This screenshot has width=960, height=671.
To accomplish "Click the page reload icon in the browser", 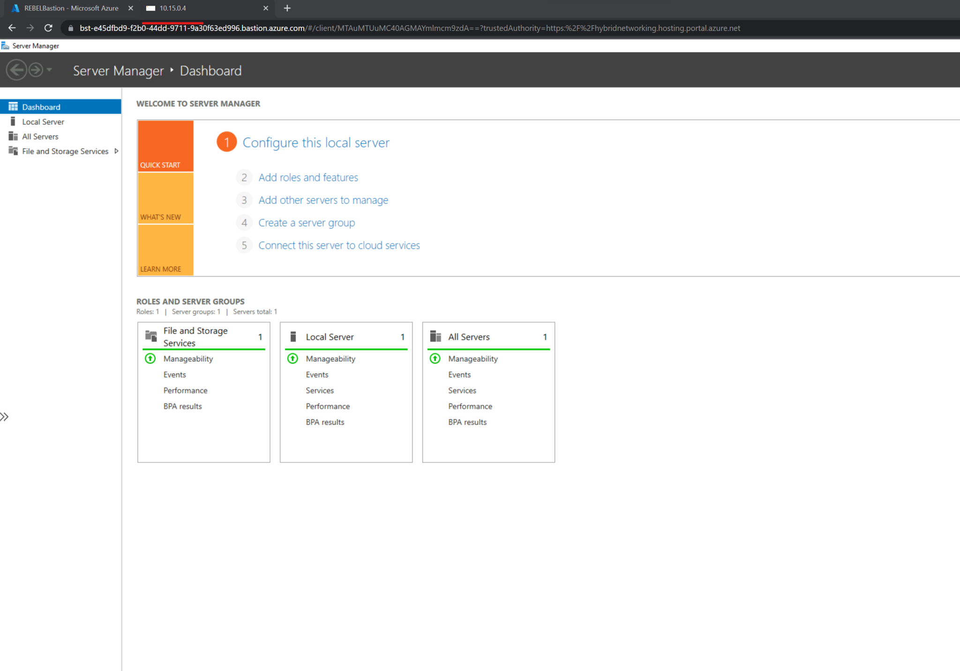I will tap(48, 28).
